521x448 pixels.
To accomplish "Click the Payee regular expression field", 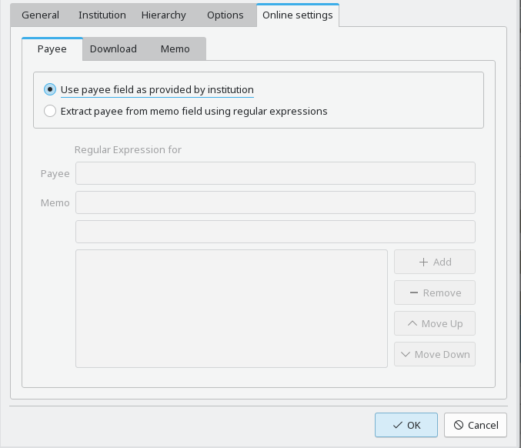I will click(275, 173).
